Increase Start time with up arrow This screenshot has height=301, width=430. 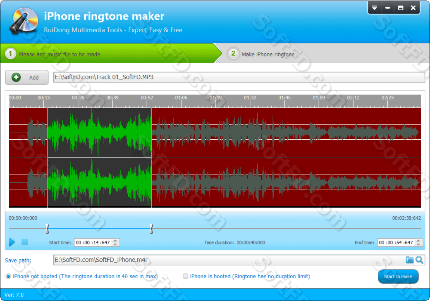(116, 240)
